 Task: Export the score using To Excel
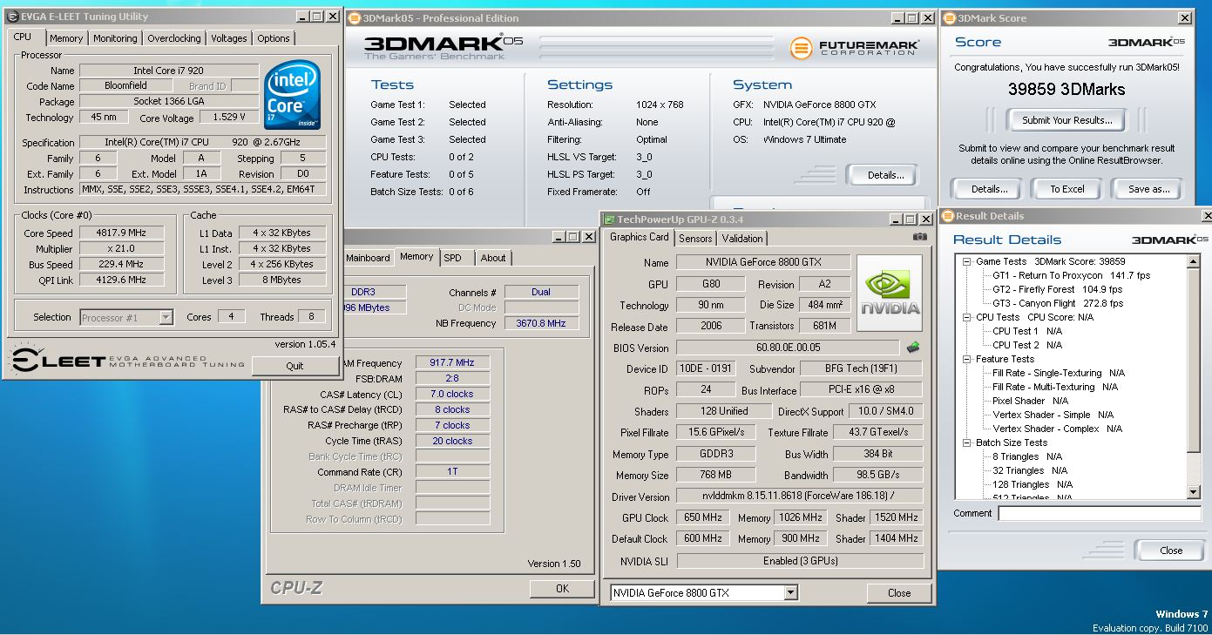point(1066,189)
